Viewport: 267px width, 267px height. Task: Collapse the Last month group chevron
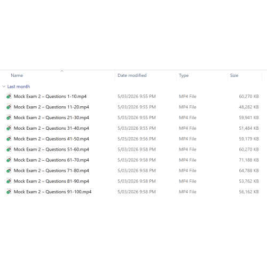tap(4, 87)
